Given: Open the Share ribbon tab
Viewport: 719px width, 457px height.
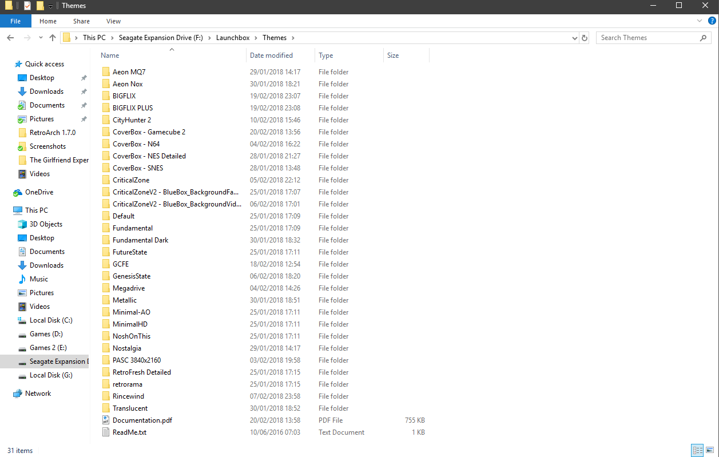Looking at the screenshot, I should pyautogui.click(x=81, y=21).
